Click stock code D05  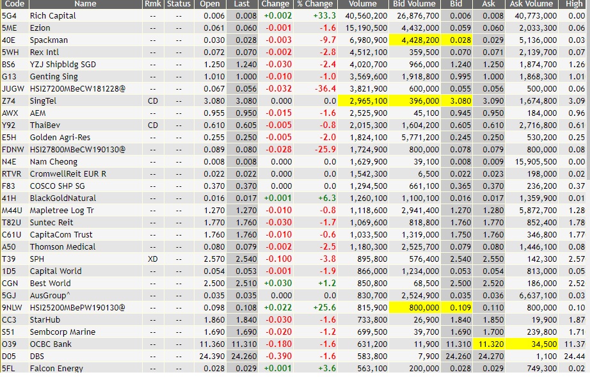pos(9,357)
